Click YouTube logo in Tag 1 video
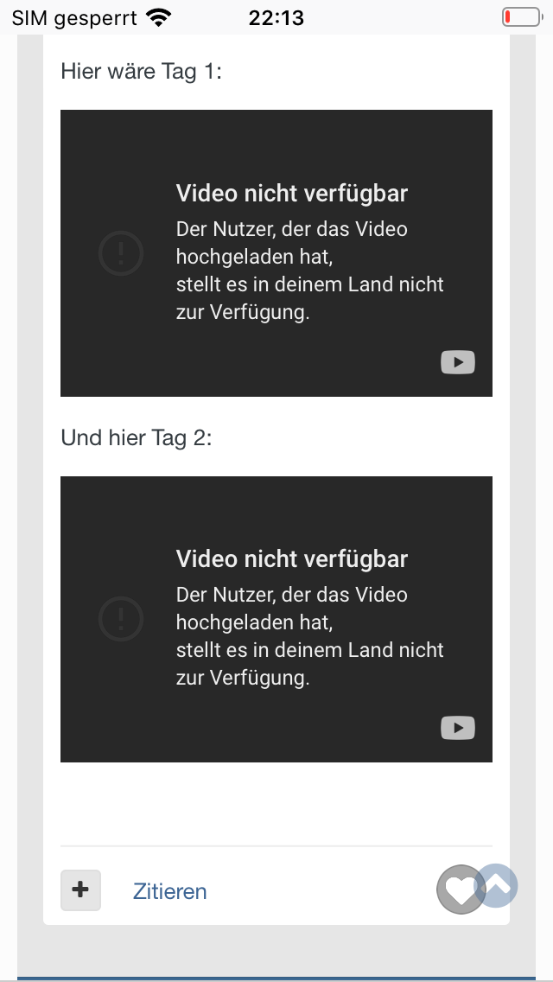553x982 pixels. click(x=458, y=362)
